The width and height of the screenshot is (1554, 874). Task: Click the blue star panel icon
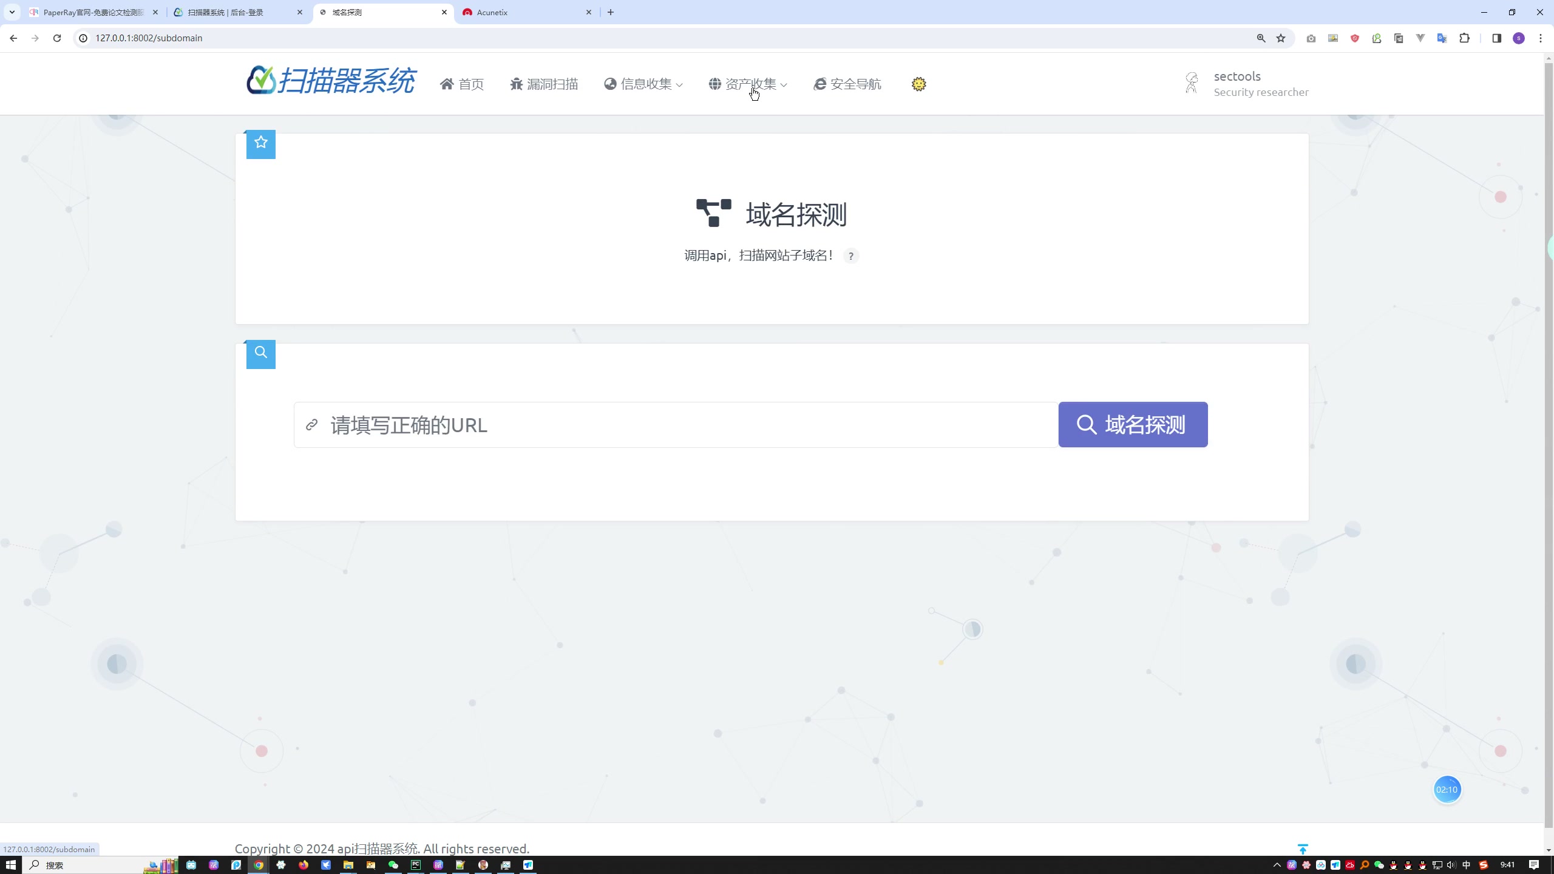pyautogui.click(x=261, y=143)
